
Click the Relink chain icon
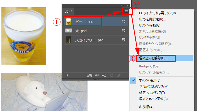click(97, 75)
